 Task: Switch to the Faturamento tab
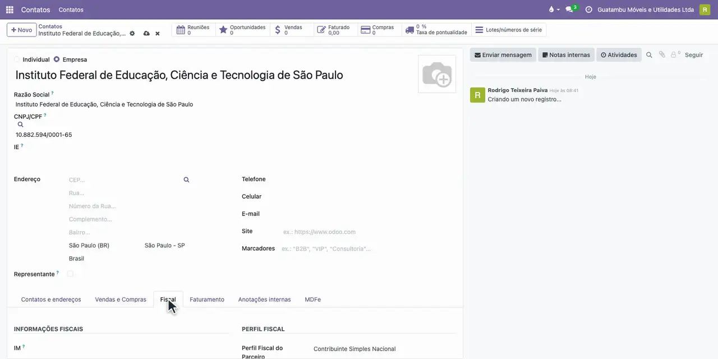[x=207, y=300]
